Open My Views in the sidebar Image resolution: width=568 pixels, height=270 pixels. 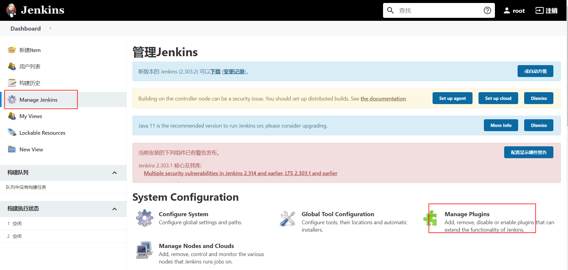click(31, 116)
